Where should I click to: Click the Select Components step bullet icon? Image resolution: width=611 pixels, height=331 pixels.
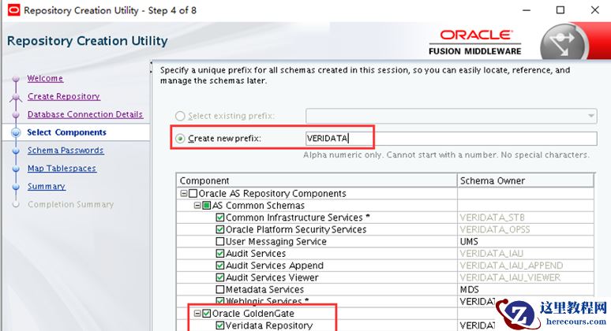coord(16,132)
